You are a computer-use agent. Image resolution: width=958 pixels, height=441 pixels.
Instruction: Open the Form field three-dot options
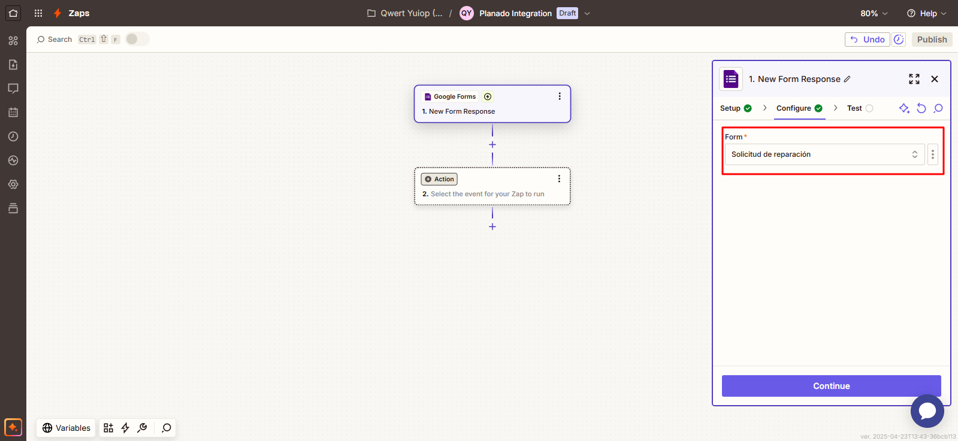tap(933, 154)
